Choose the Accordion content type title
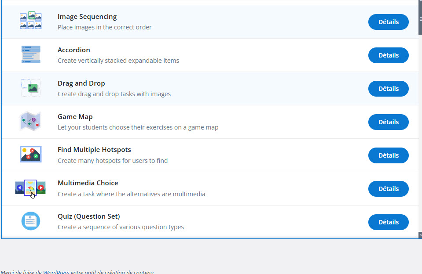The height and width of the screenshot is (274, 422). 73,50
